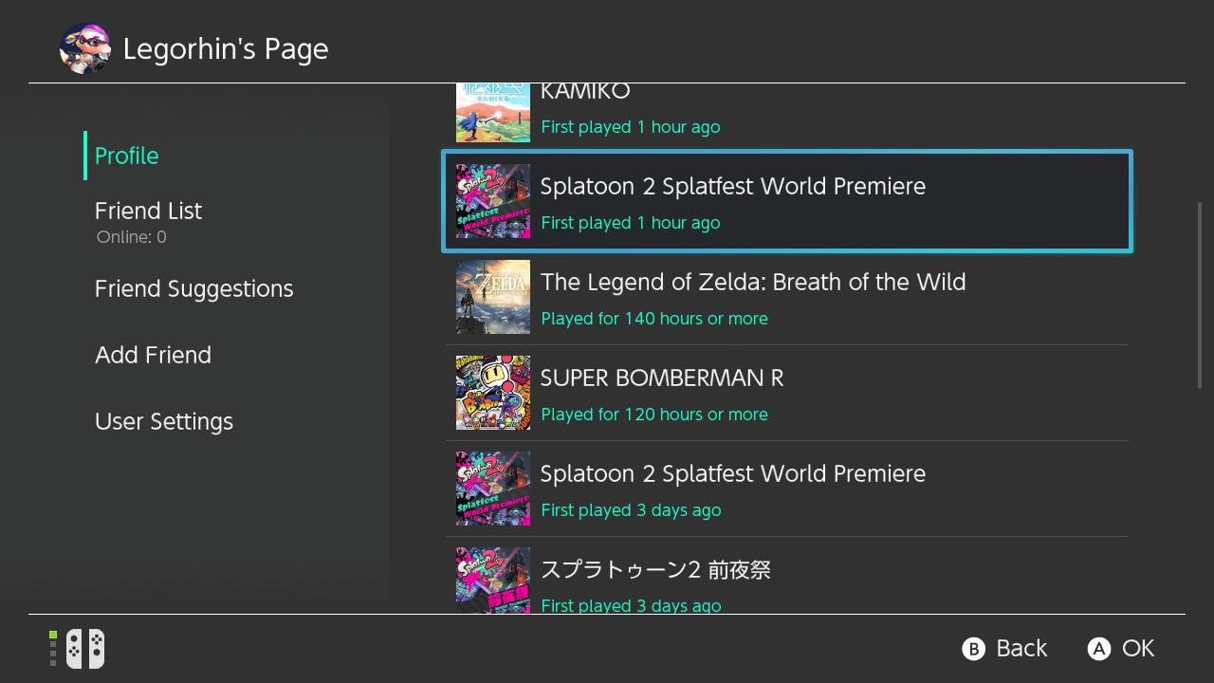Click the game list scrollbar
This screenshot has width=1214, height=683.
[1200, 294]
